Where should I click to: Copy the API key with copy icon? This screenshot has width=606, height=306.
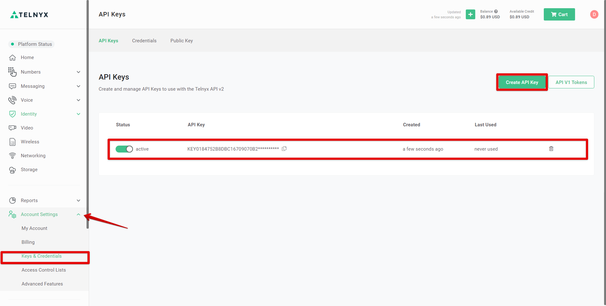point(284,149)
